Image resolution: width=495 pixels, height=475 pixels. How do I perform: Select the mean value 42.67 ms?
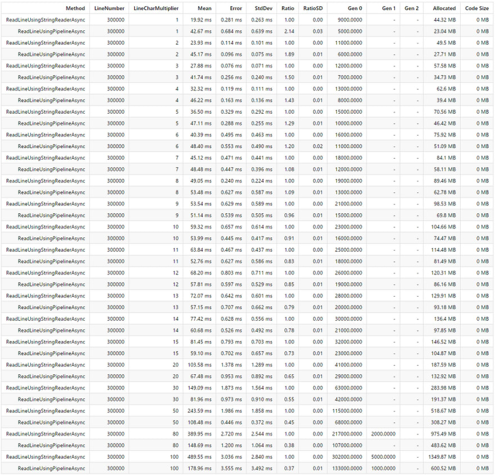click(201, 32)
